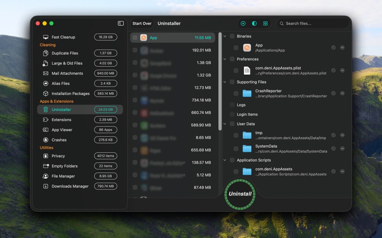Preview CrashReporter with eye icon
Viewport: 382px width, 238px height.
(342, 93)
